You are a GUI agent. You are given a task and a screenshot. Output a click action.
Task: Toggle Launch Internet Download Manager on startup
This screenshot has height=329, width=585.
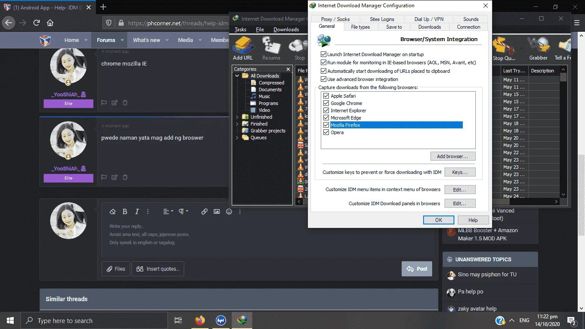(323, 54)
